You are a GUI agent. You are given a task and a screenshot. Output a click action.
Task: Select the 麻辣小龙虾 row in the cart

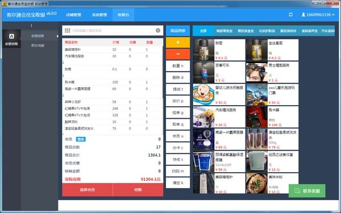113,102
